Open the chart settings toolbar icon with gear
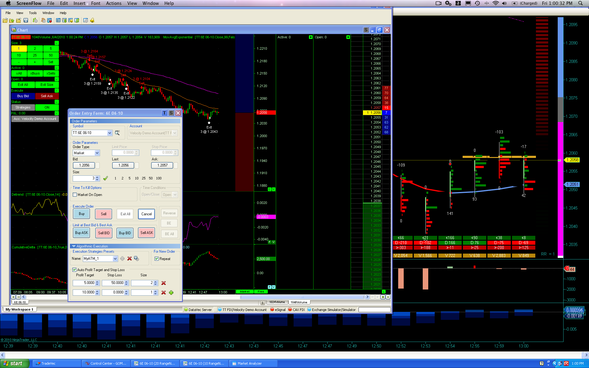 [35, 21]
